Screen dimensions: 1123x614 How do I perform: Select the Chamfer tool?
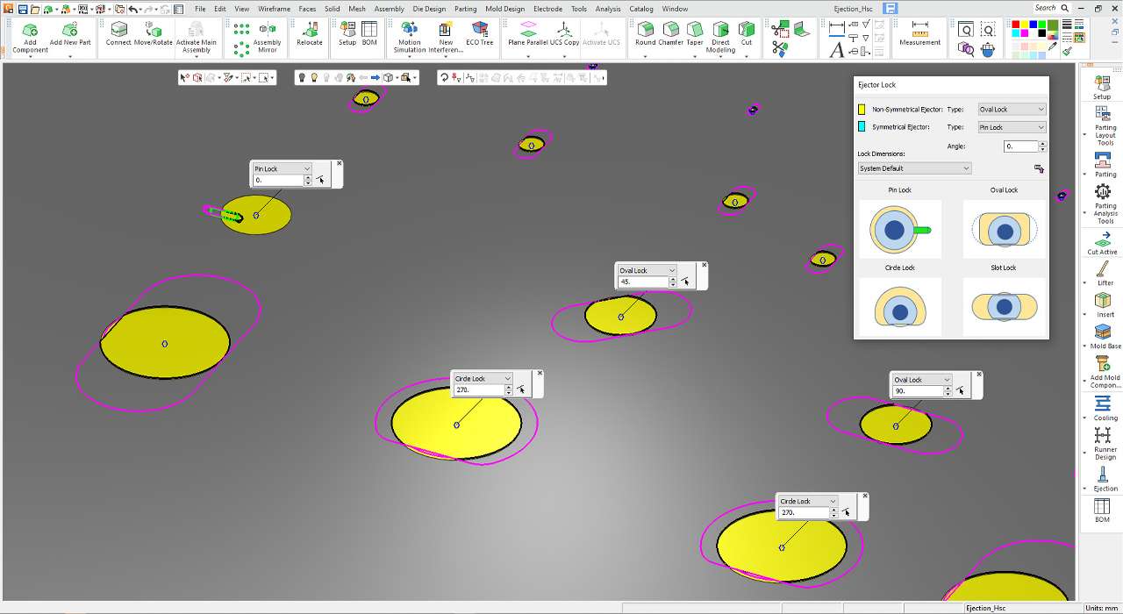670,31
